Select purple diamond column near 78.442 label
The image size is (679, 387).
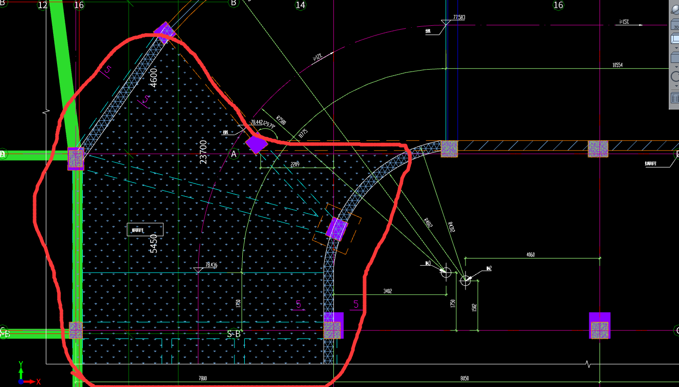pos(256,144)
